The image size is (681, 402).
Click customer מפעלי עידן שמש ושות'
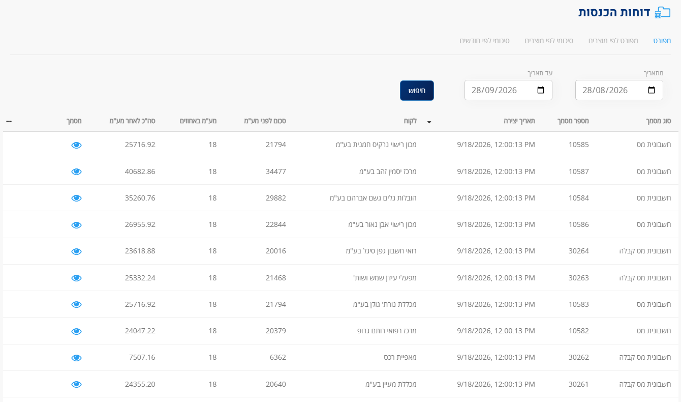(385, 278)
